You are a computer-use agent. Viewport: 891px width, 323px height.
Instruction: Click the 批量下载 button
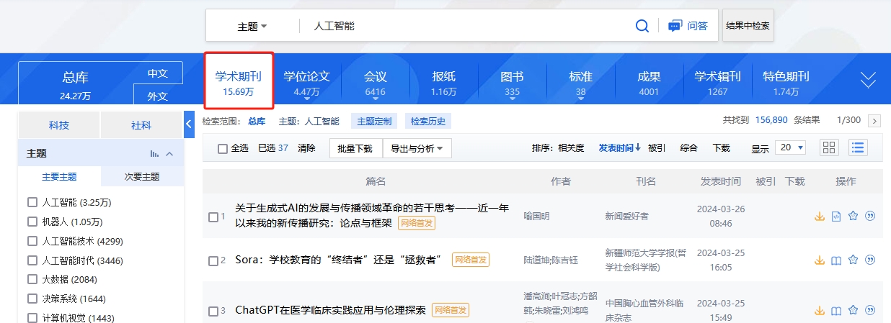click(x=356, y=148)
